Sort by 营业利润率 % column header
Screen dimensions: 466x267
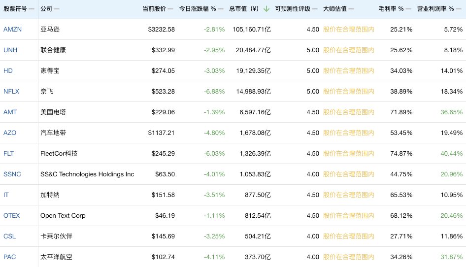[x=435, y=9]
